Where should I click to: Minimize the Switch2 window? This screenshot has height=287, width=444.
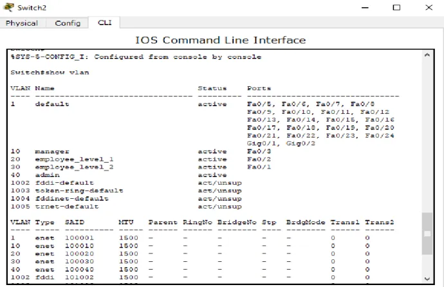pos(365,8)
